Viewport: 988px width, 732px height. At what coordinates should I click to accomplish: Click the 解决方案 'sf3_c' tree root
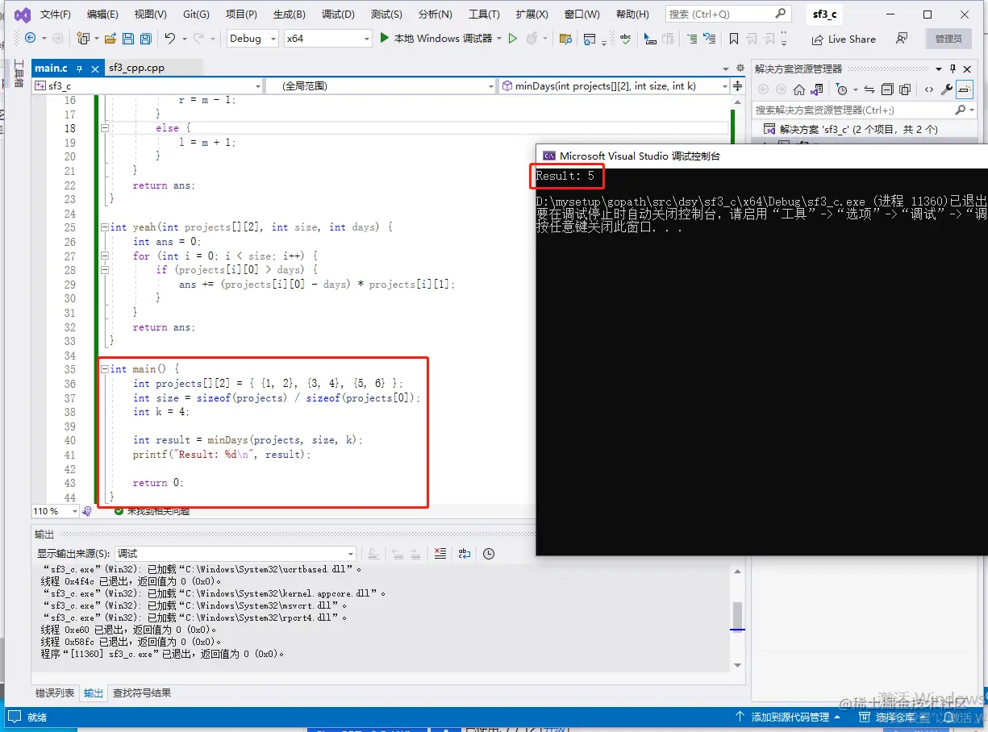pos(850,129)
